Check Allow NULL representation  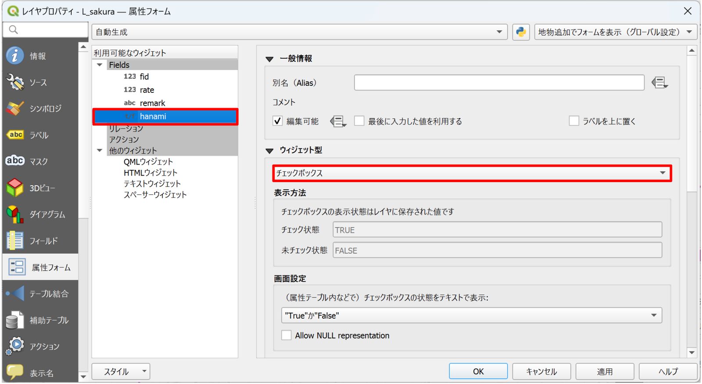coord(286,335)
